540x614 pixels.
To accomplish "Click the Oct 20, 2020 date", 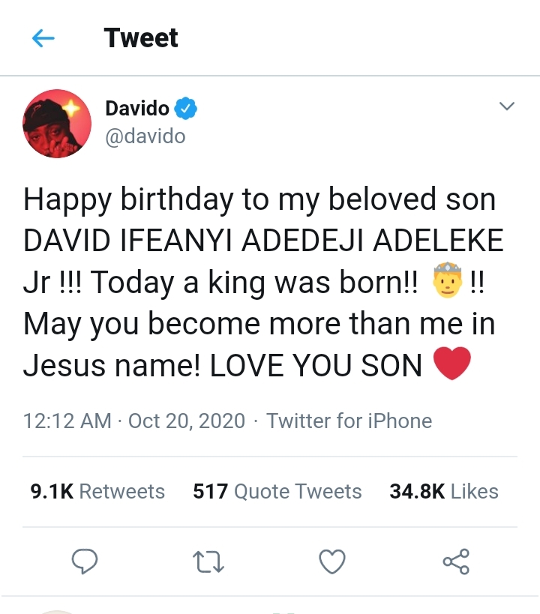I will pyautogui.click(x=187, y=421).
